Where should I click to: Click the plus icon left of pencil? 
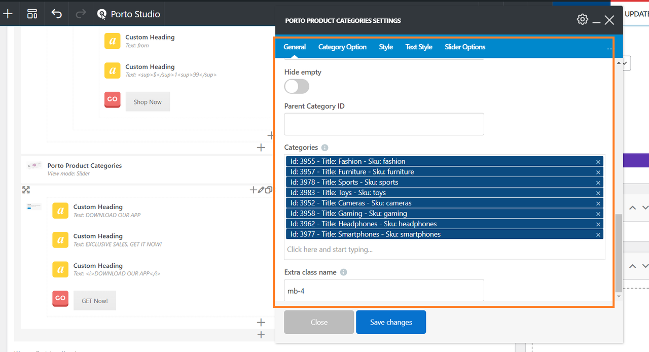point(254,190)
